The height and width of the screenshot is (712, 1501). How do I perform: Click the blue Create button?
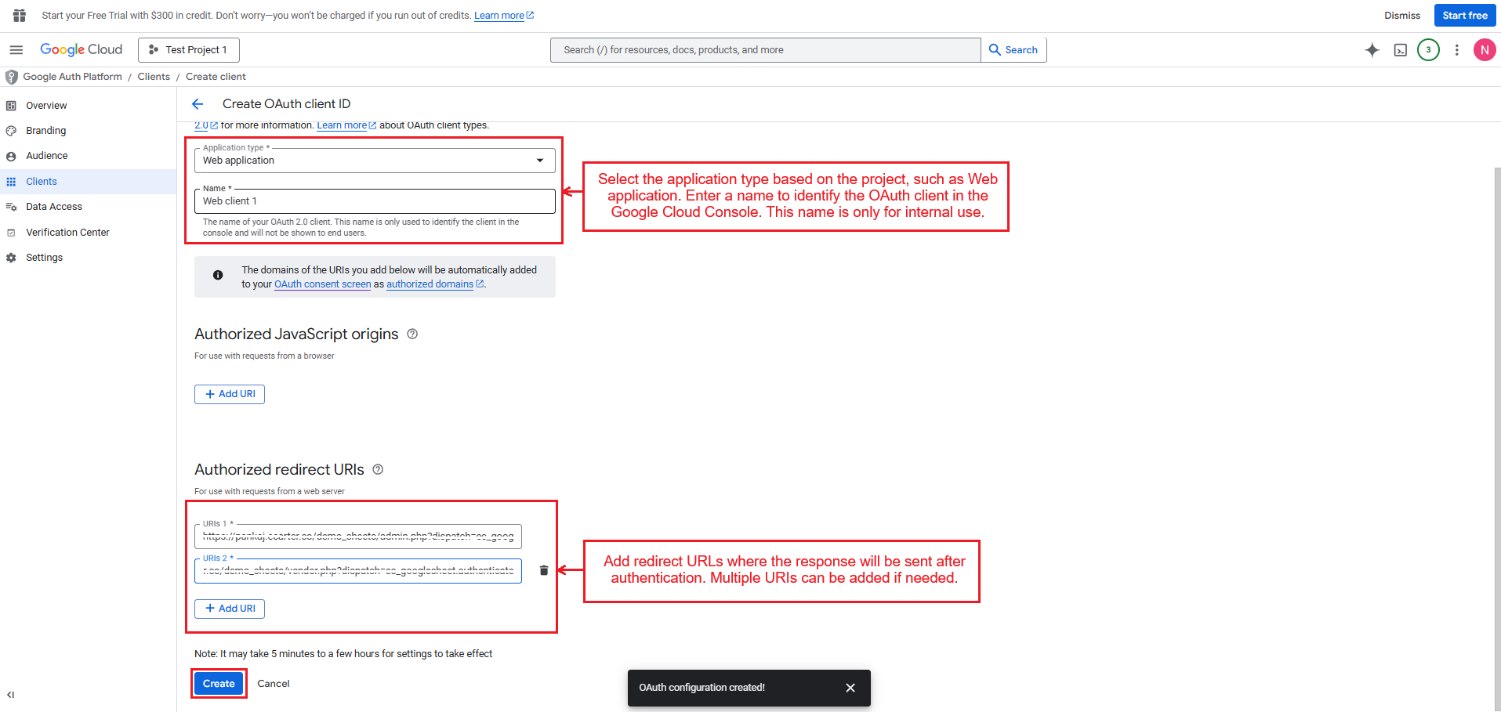[219, 684]
